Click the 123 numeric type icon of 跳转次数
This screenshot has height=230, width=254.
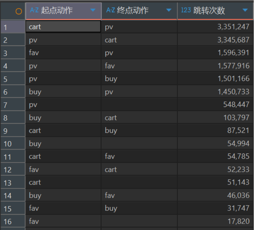point(186,10)
